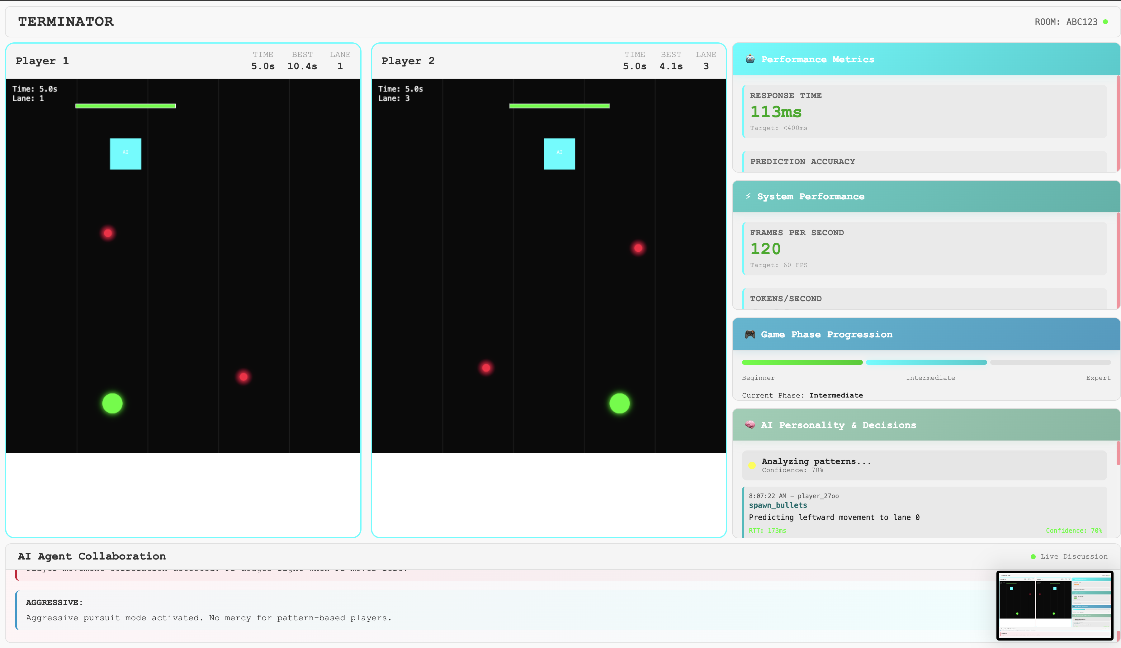Click the green room status dot
The image size is (1121, 648).
tap(1105, 22)
